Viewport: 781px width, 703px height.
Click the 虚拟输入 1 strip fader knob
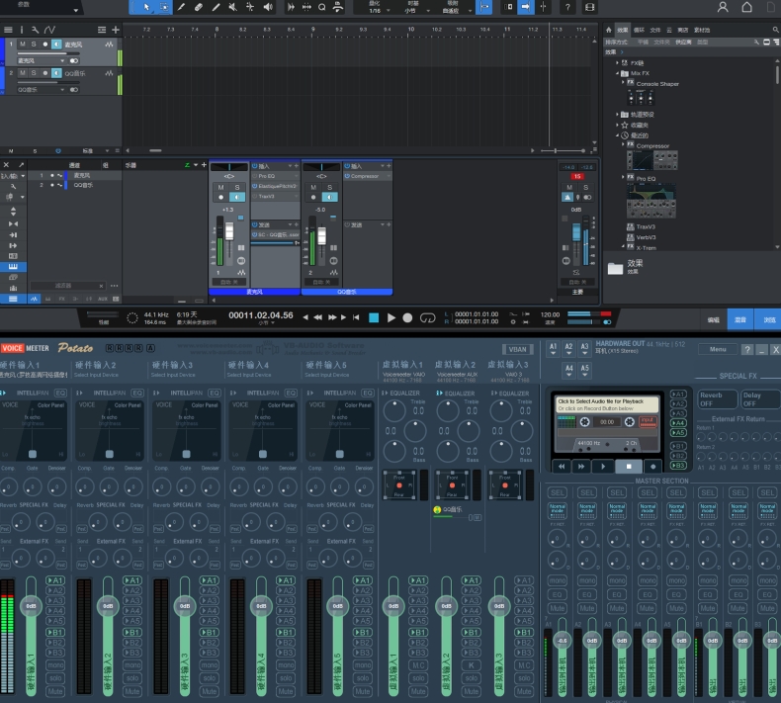click(393, 606)
